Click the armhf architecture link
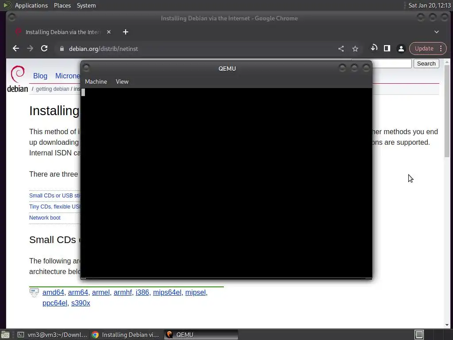This screenshot has width=453, height=340. coord(123,292)
